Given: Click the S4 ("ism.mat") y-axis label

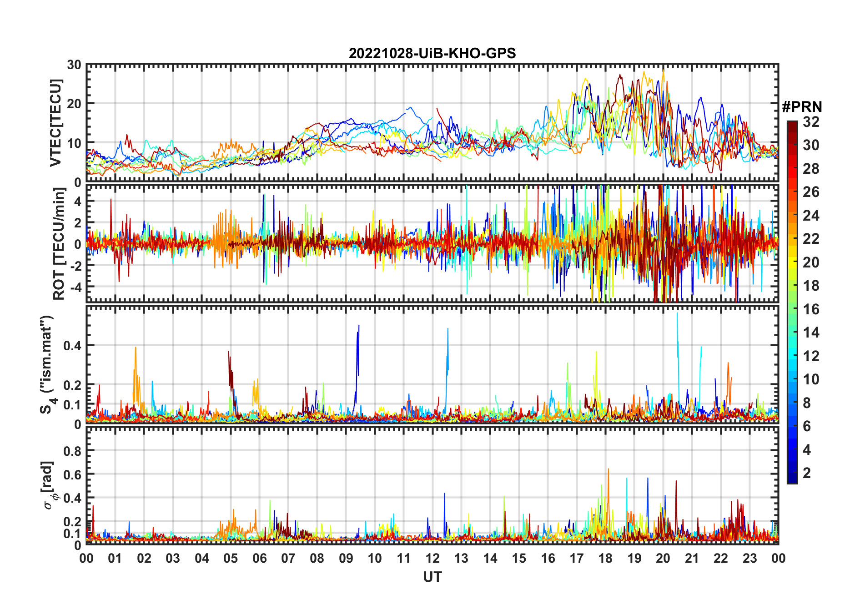Looking at the screenshot, I should pyautogui.click(x=47, y=365).
